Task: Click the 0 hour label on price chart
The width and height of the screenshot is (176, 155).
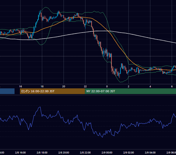Action: pyautogui.click(x=107, y=87)
